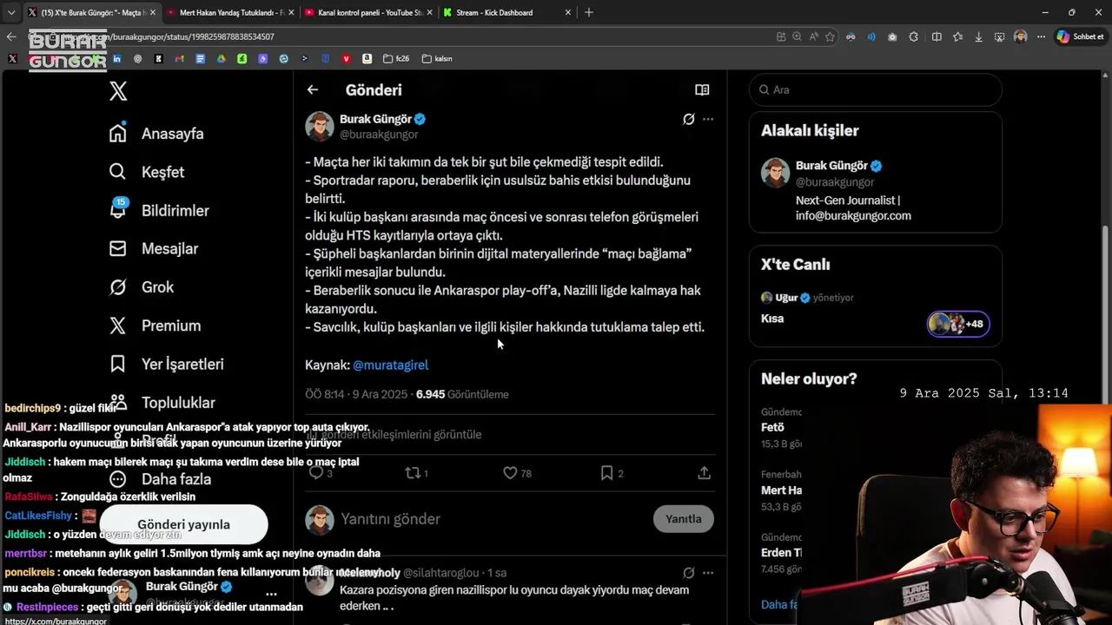Close the Mert Hakan Yandaş tab
The height and width of the screenshot is (625, 1112).
click(x=291, y=12)
